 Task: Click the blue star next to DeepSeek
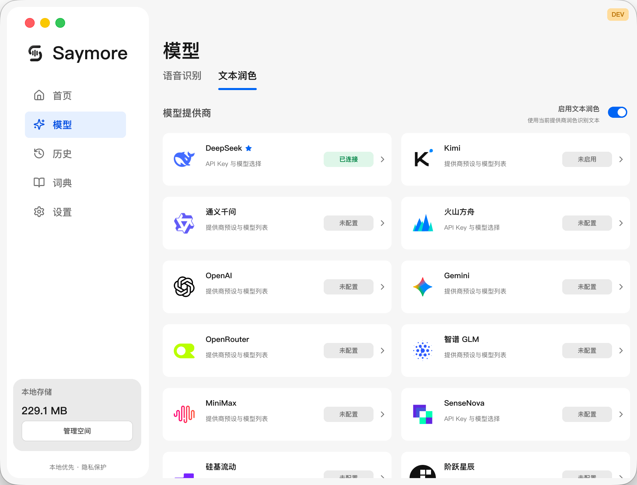coord(249,148)
